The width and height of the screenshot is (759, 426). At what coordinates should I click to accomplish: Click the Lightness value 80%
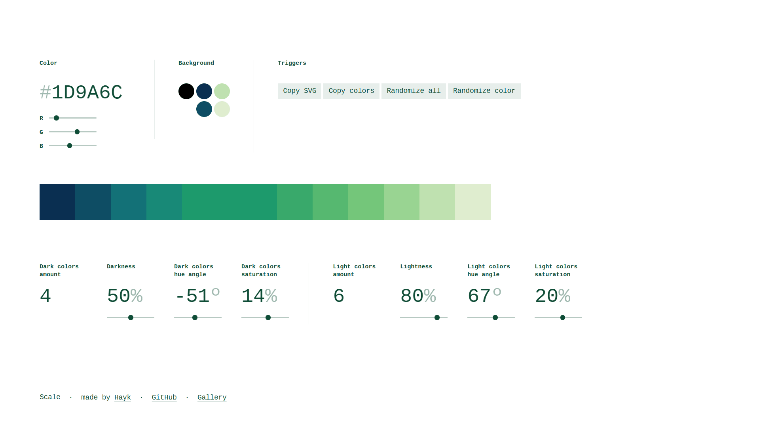[418, 296]
